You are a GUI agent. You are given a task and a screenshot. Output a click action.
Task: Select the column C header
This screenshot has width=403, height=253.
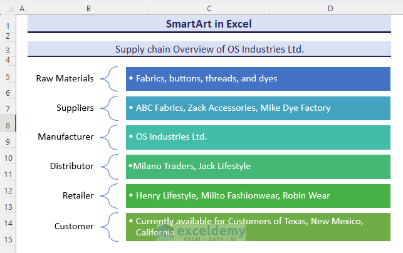tap(209, 9)
